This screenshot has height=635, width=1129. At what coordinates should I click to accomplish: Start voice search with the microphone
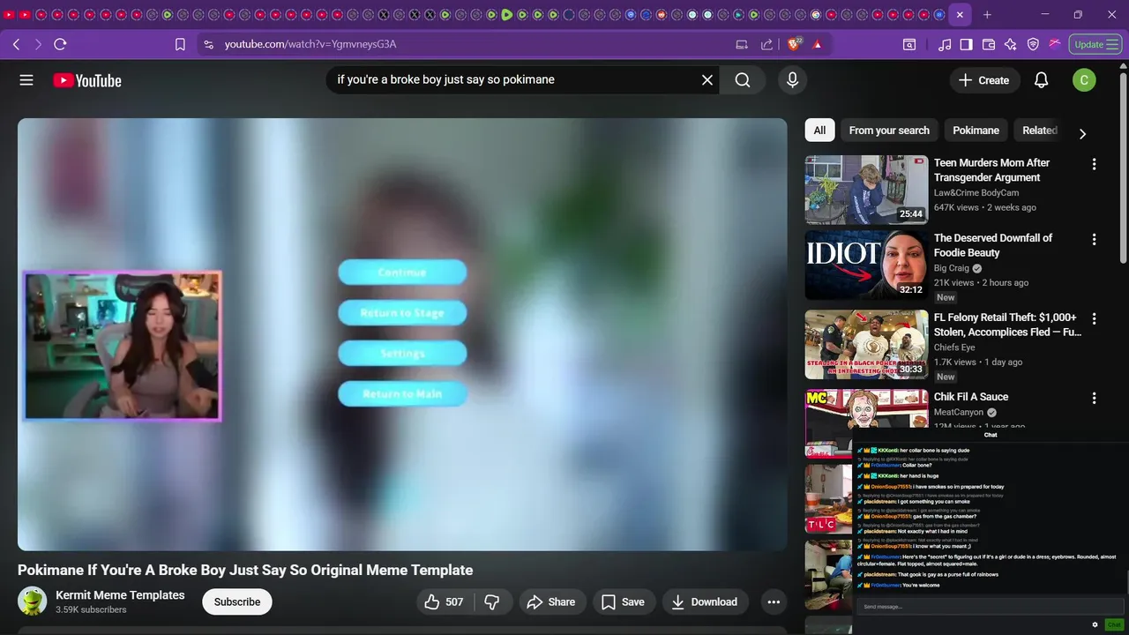(792, 80)
